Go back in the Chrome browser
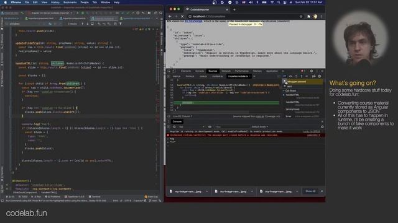The width and height of the screenshot is (398, 223). click(170, 16)
